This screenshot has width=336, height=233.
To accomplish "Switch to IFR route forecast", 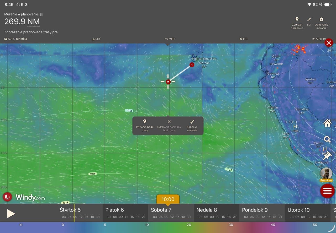I will pos(243,39).
